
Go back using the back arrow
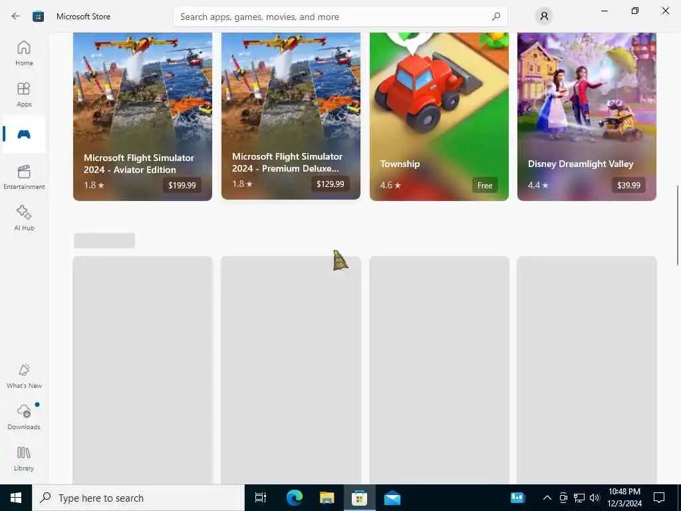(16, 17)
